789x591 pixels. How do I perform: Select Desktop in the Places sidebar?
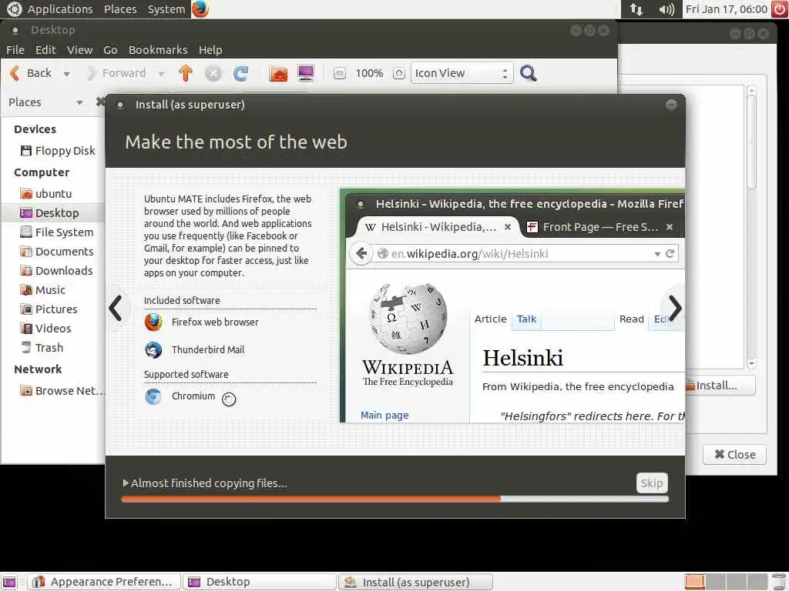[49, 213]
